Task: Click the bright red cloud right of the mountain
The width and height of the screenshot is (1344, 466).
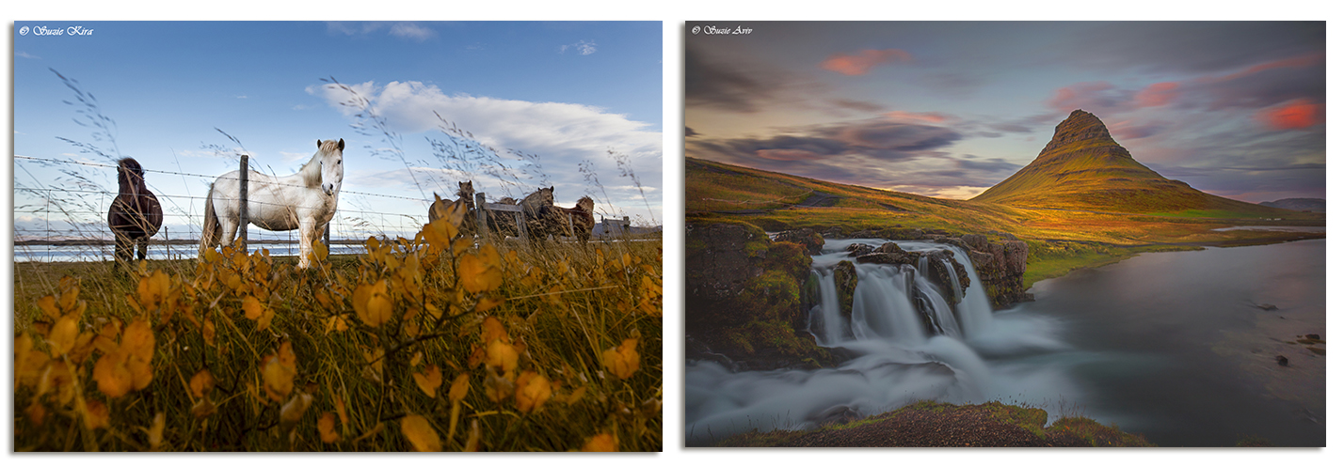Action: pyautogui.click(x=1291, y=116)
